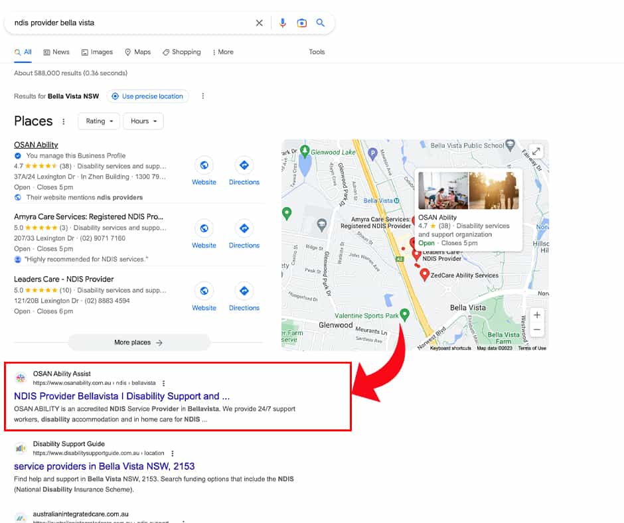Viewport: 624px width, 523px height.
Task: Zoom in on the map
Action: tap(537, 315)
